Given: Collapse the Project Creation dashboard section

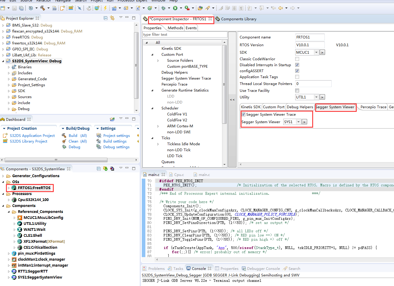Looking at the screenshot, I should (x=4, y=129).
